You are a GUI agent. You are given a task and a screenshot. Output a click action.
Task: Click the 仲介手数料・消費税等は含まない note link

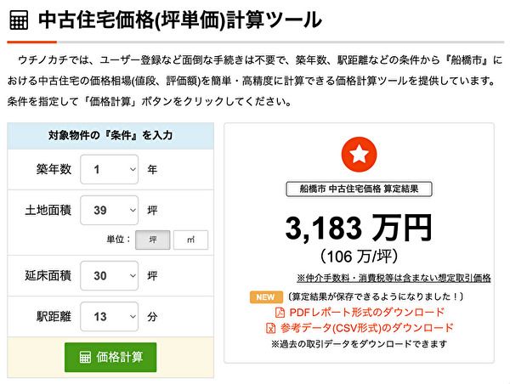click(x=394, y=278)
